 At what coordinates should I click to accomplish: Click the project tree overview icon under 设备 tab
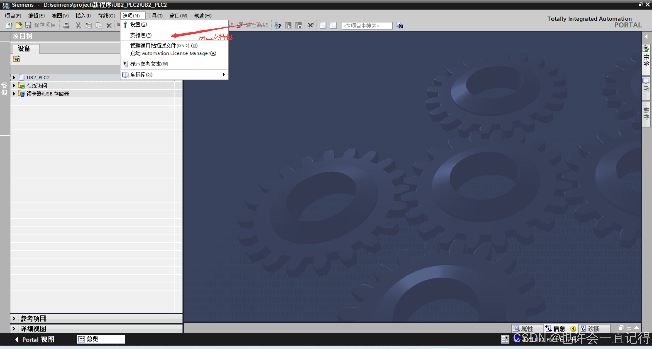pyautogui.click(x=17, y=59)
